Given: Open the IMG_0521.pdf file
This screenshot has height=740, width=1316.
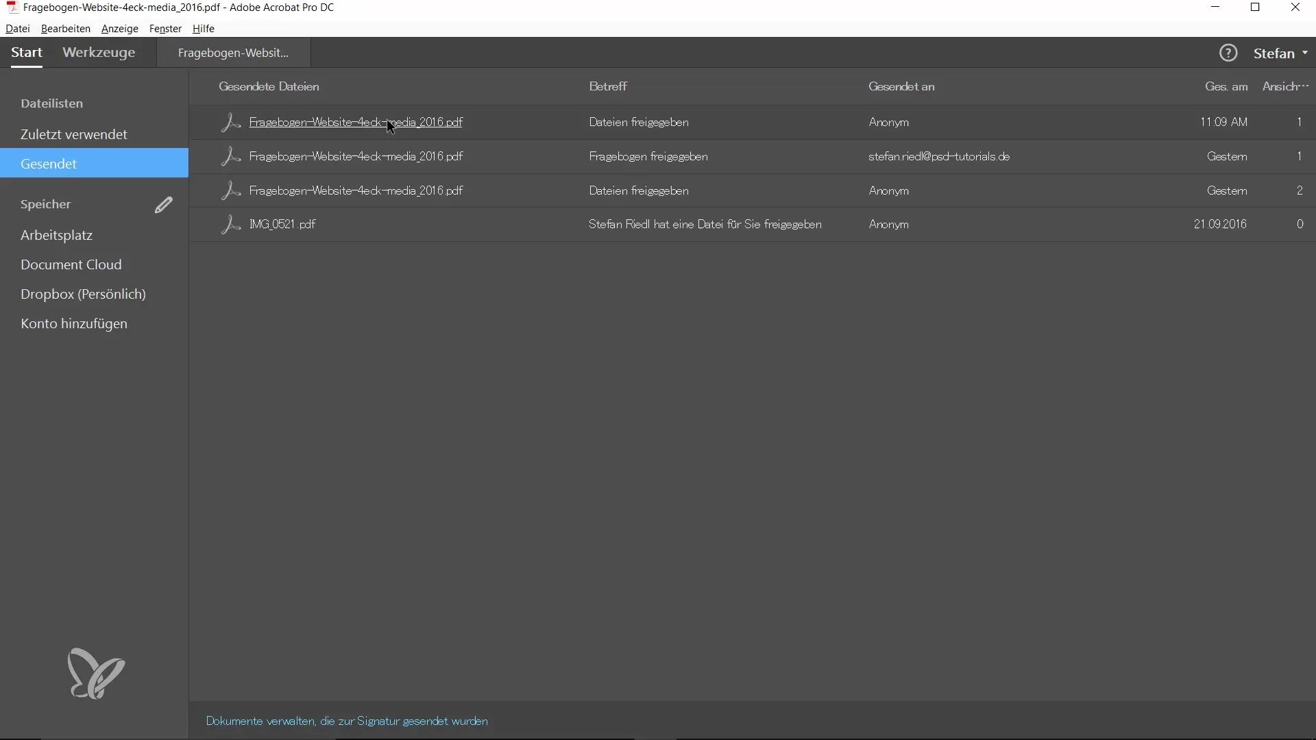Looking at the screenshot, I should tap(282, 224).
